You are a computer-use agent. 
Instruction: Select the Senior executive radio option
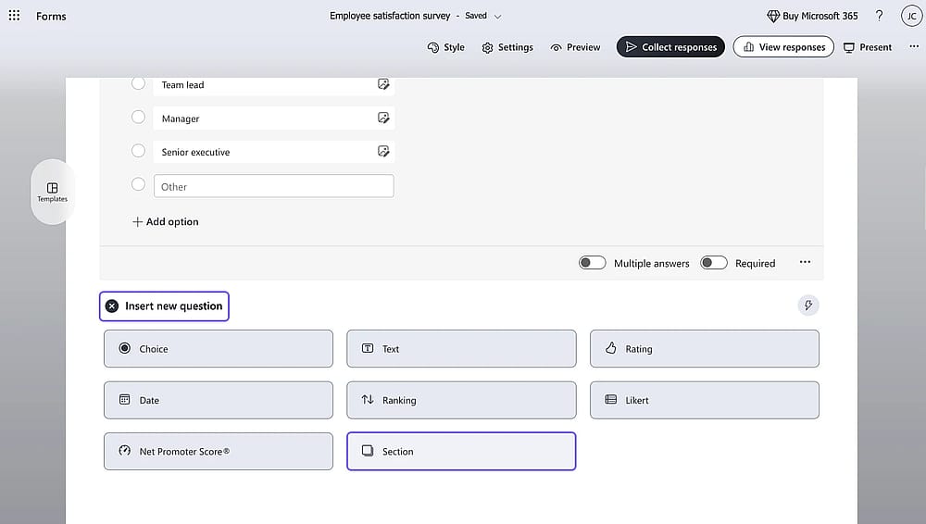138,151
